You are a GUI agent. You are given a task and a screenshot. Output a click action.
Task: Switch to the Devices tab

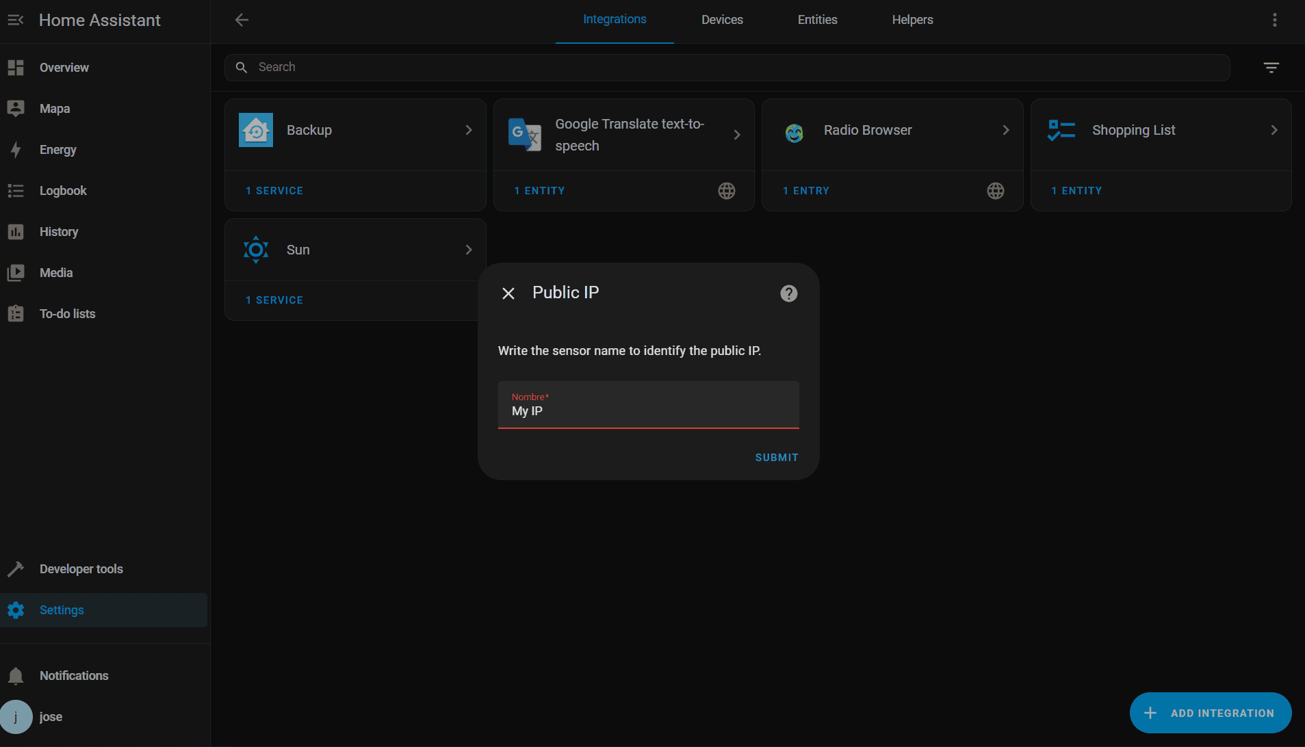(722, 20)
